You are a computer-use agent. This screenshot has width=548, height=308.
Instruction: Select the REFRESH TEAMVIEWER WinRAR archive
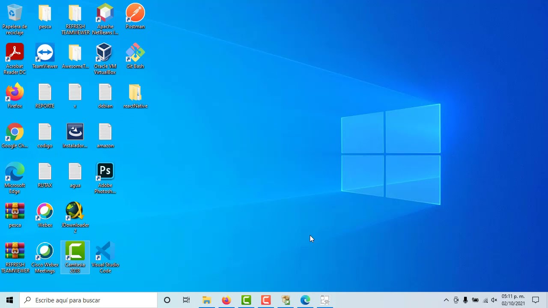point(15,258)
